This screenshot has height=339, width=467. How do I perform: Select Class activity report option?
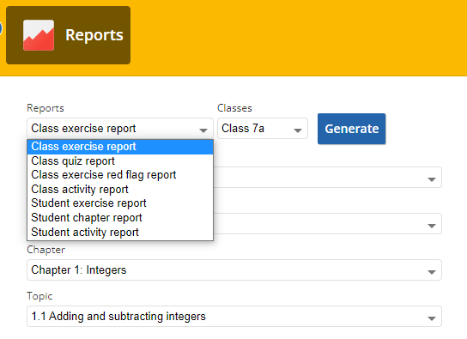click(x=120, y=190)
